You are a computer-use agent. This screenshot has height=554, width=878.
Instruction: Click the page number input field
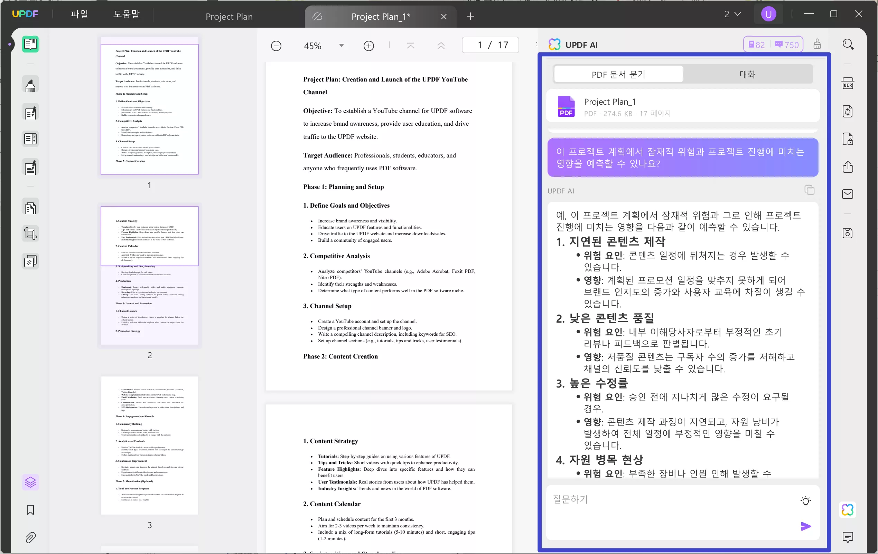(491, 45)
